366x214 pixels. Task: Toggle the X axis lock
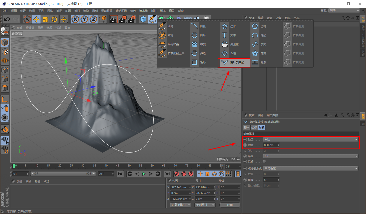75,19
